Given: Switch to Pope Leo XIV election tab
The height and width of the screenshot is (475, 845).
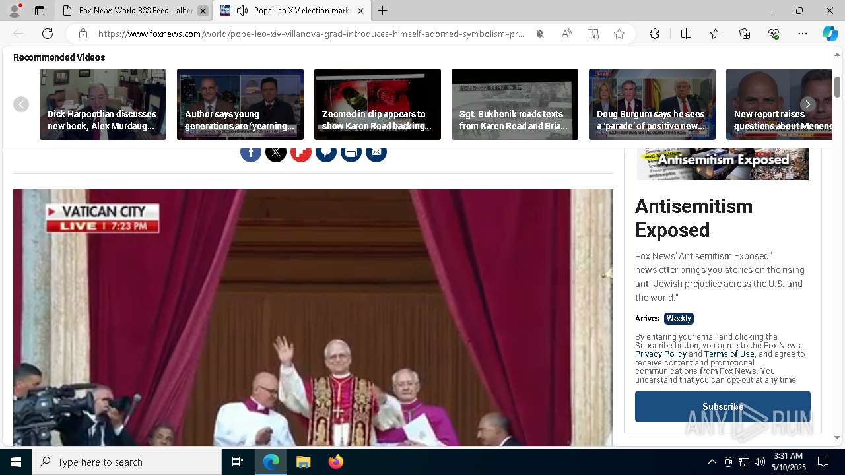Looking at the screenshot, I should tap(292, 11).
